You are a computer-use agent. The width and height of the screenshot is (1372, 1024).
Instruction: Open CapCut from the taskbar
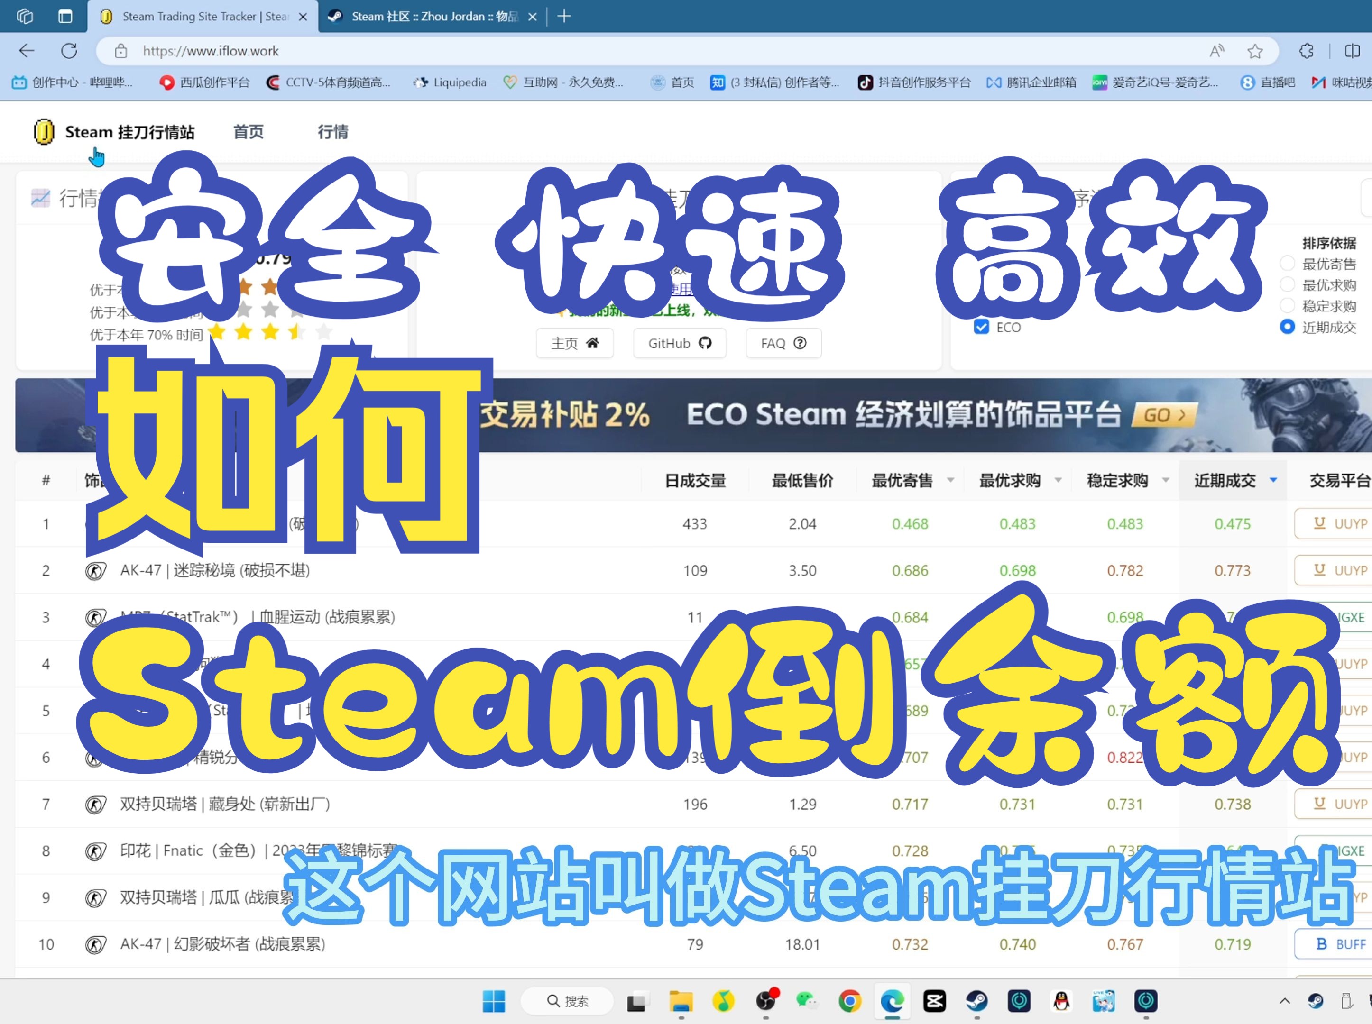coord(934,1001)
